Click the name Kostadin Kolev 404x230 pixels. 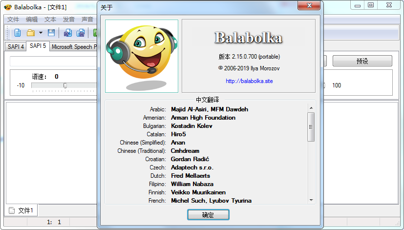click(x=191, y=126)
